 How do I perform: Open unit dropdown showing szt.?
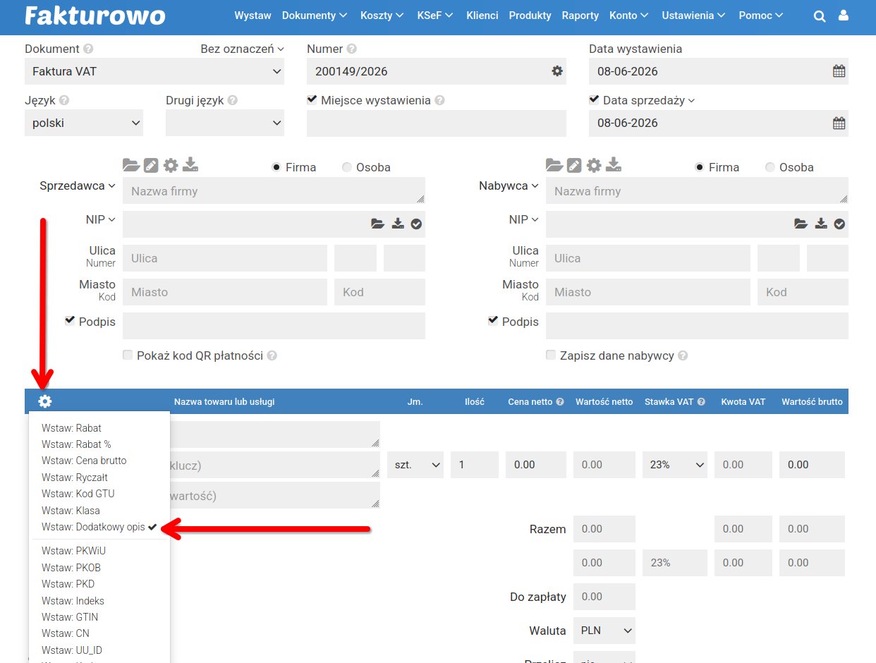[415, 465]
